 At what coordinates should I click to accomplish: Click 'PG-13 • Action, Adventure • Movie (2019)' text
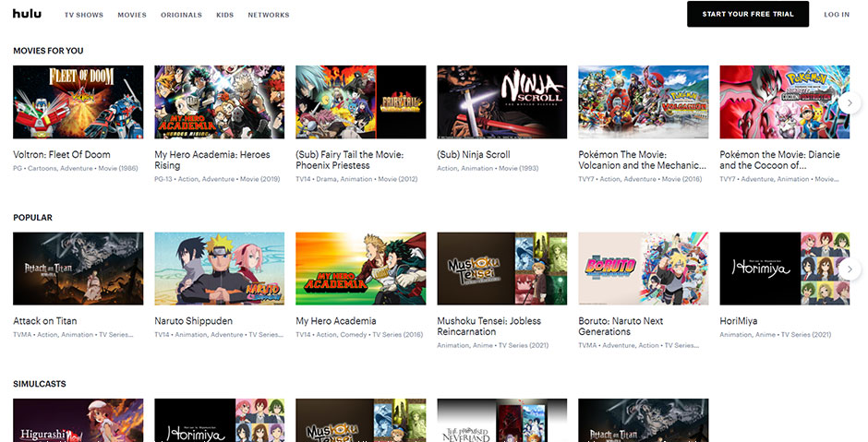pyautogui.click(x=217, y=179)
